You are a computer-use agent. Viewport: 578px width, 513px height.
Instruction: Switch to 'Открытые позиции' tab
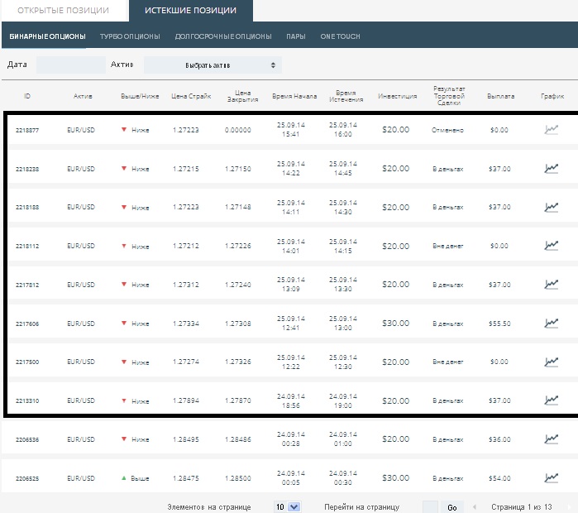point(63,11)
